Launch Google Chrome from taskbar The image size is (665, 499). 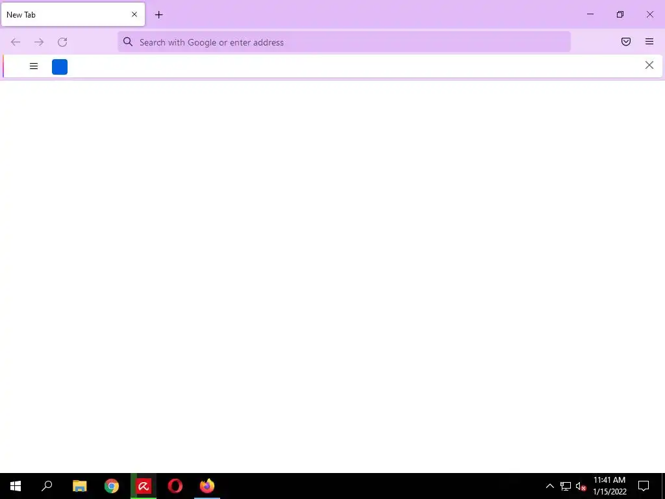click(112, 486)
